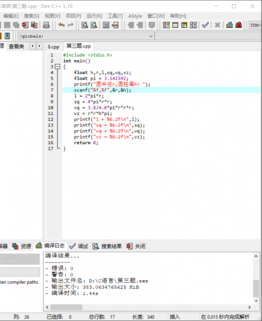Click the Run window toolbar icon
The width and height of the screenshot is (262, 321).
click(x=175, y=25)
